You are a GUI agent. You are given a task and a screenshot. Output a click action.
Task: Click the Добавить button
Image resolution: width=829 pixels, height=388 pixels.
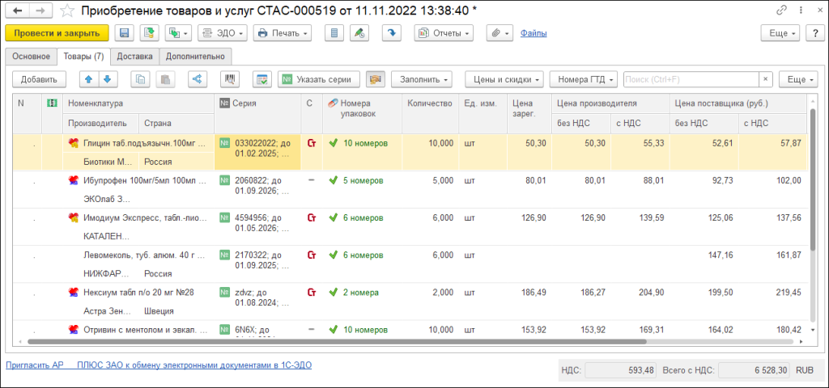click(39, 79)
